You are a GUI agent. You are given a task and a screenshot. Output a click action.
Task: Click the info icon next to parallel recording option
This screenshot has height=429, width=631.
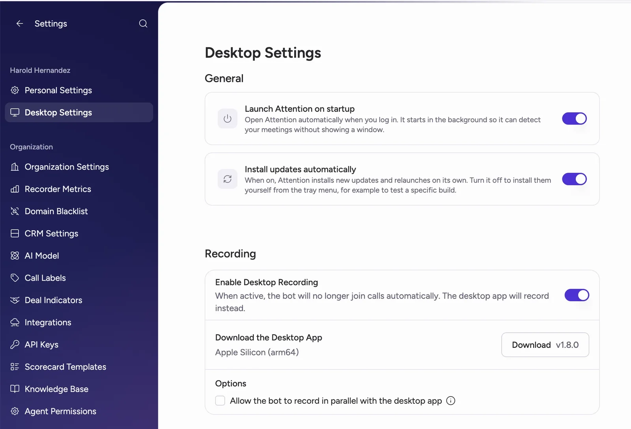[450, 401]
